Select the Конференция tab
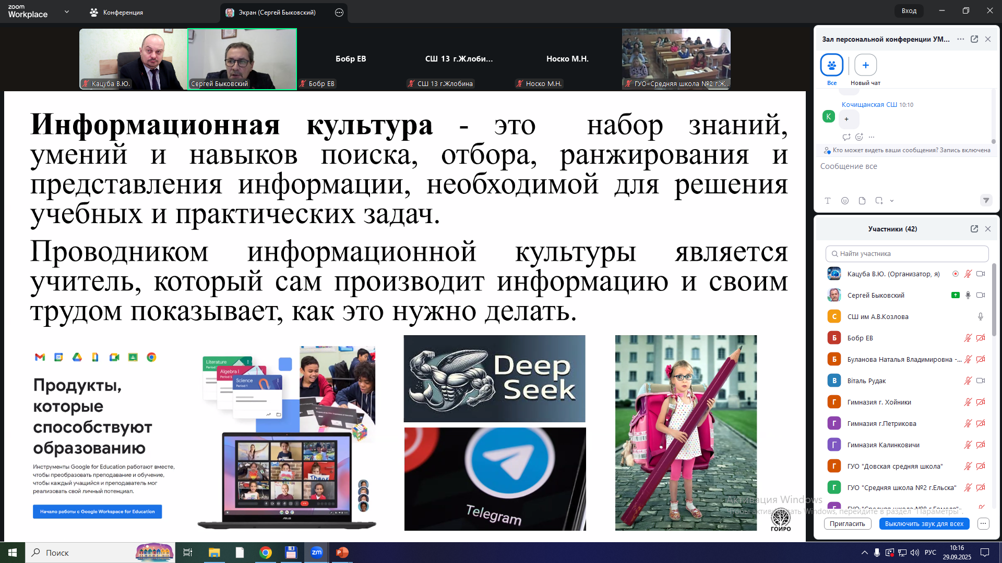 (x=116, y=13)
